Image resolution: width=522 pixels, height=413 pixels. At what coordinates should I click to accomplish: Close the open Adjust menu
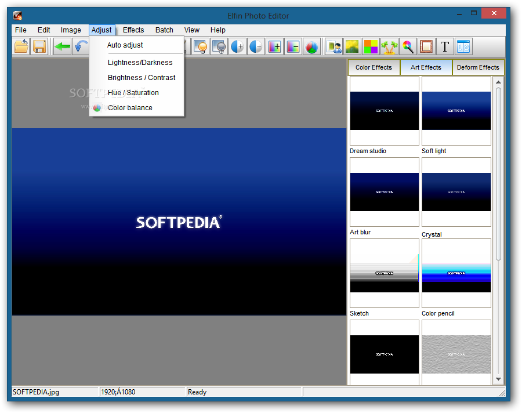coord(101,30)
